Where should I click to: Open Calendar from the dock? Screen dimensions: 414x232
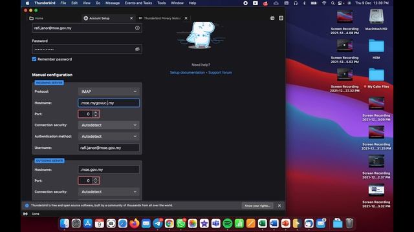pos(99,224)
